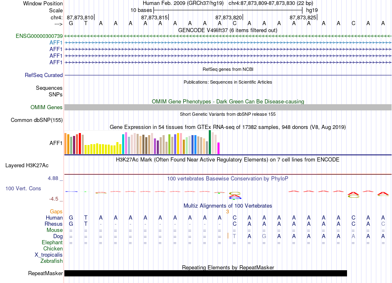Click the Multiz Alignments of 100 Vertebrates title

tap(228, 206)
